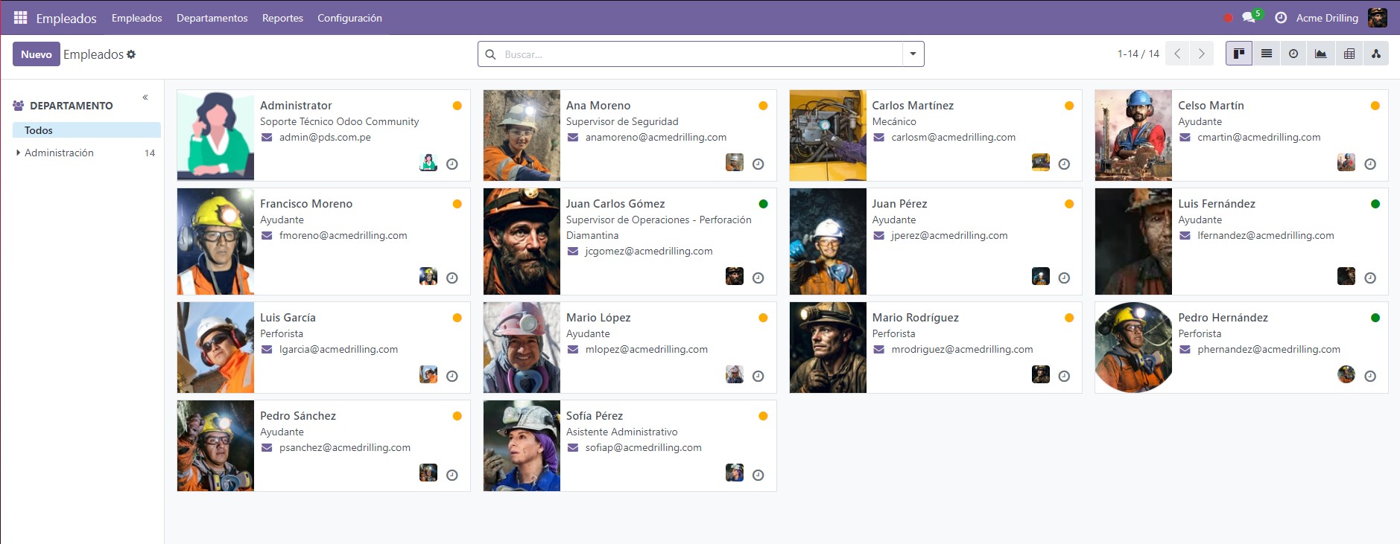
Task: Open the Configuración menu
Action: pos(349,18)
